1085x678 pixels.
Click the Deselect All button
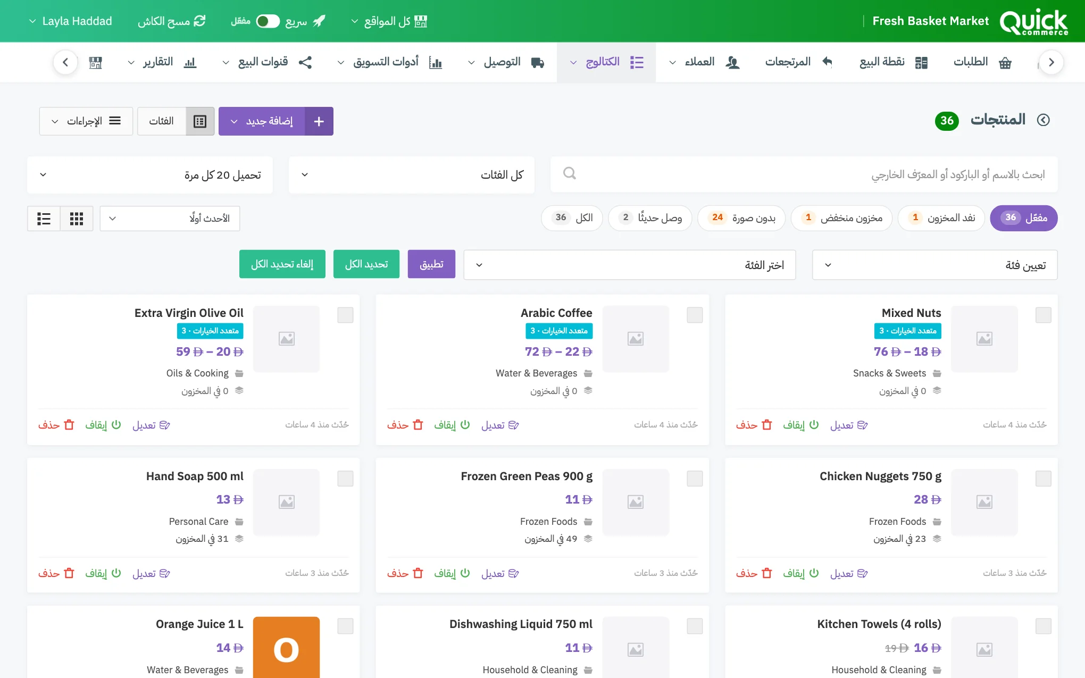[282, 264]
